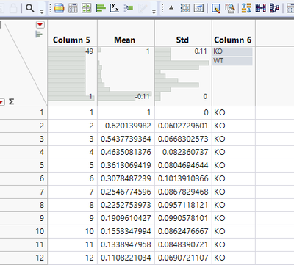Click the icon with 123 number format
294x265 pixels.
tap(198, 9)
